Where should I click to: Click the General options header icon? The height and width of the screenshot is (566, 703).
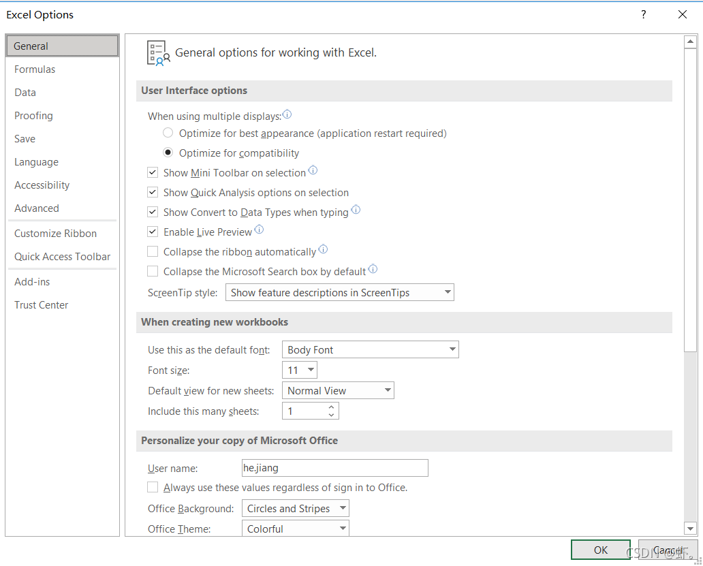pyautogui.click(x=158, y=52)
